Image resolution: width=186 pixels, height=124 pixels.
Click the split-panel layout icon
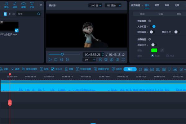point(158,69)
